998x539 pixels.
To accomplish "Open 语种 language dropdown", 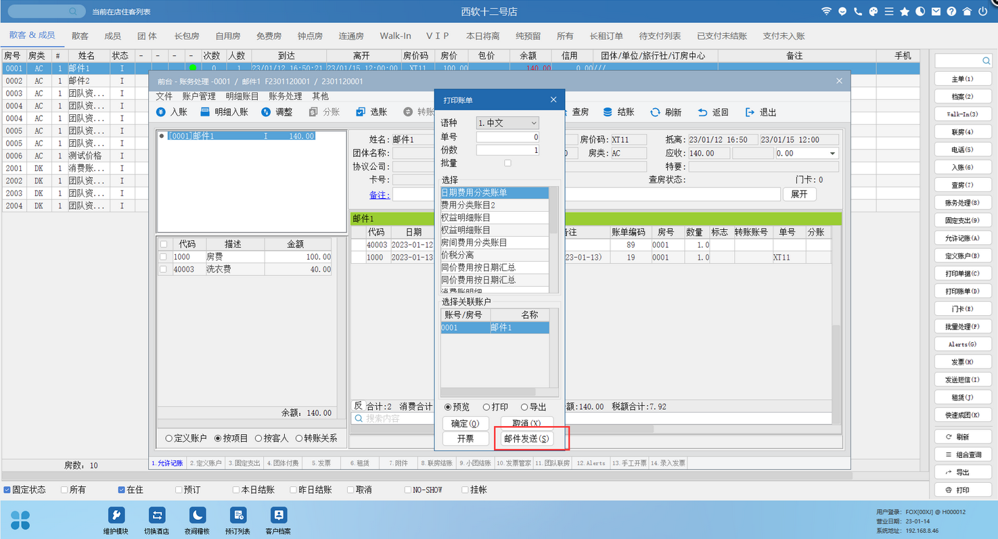I will coord(507,123).
